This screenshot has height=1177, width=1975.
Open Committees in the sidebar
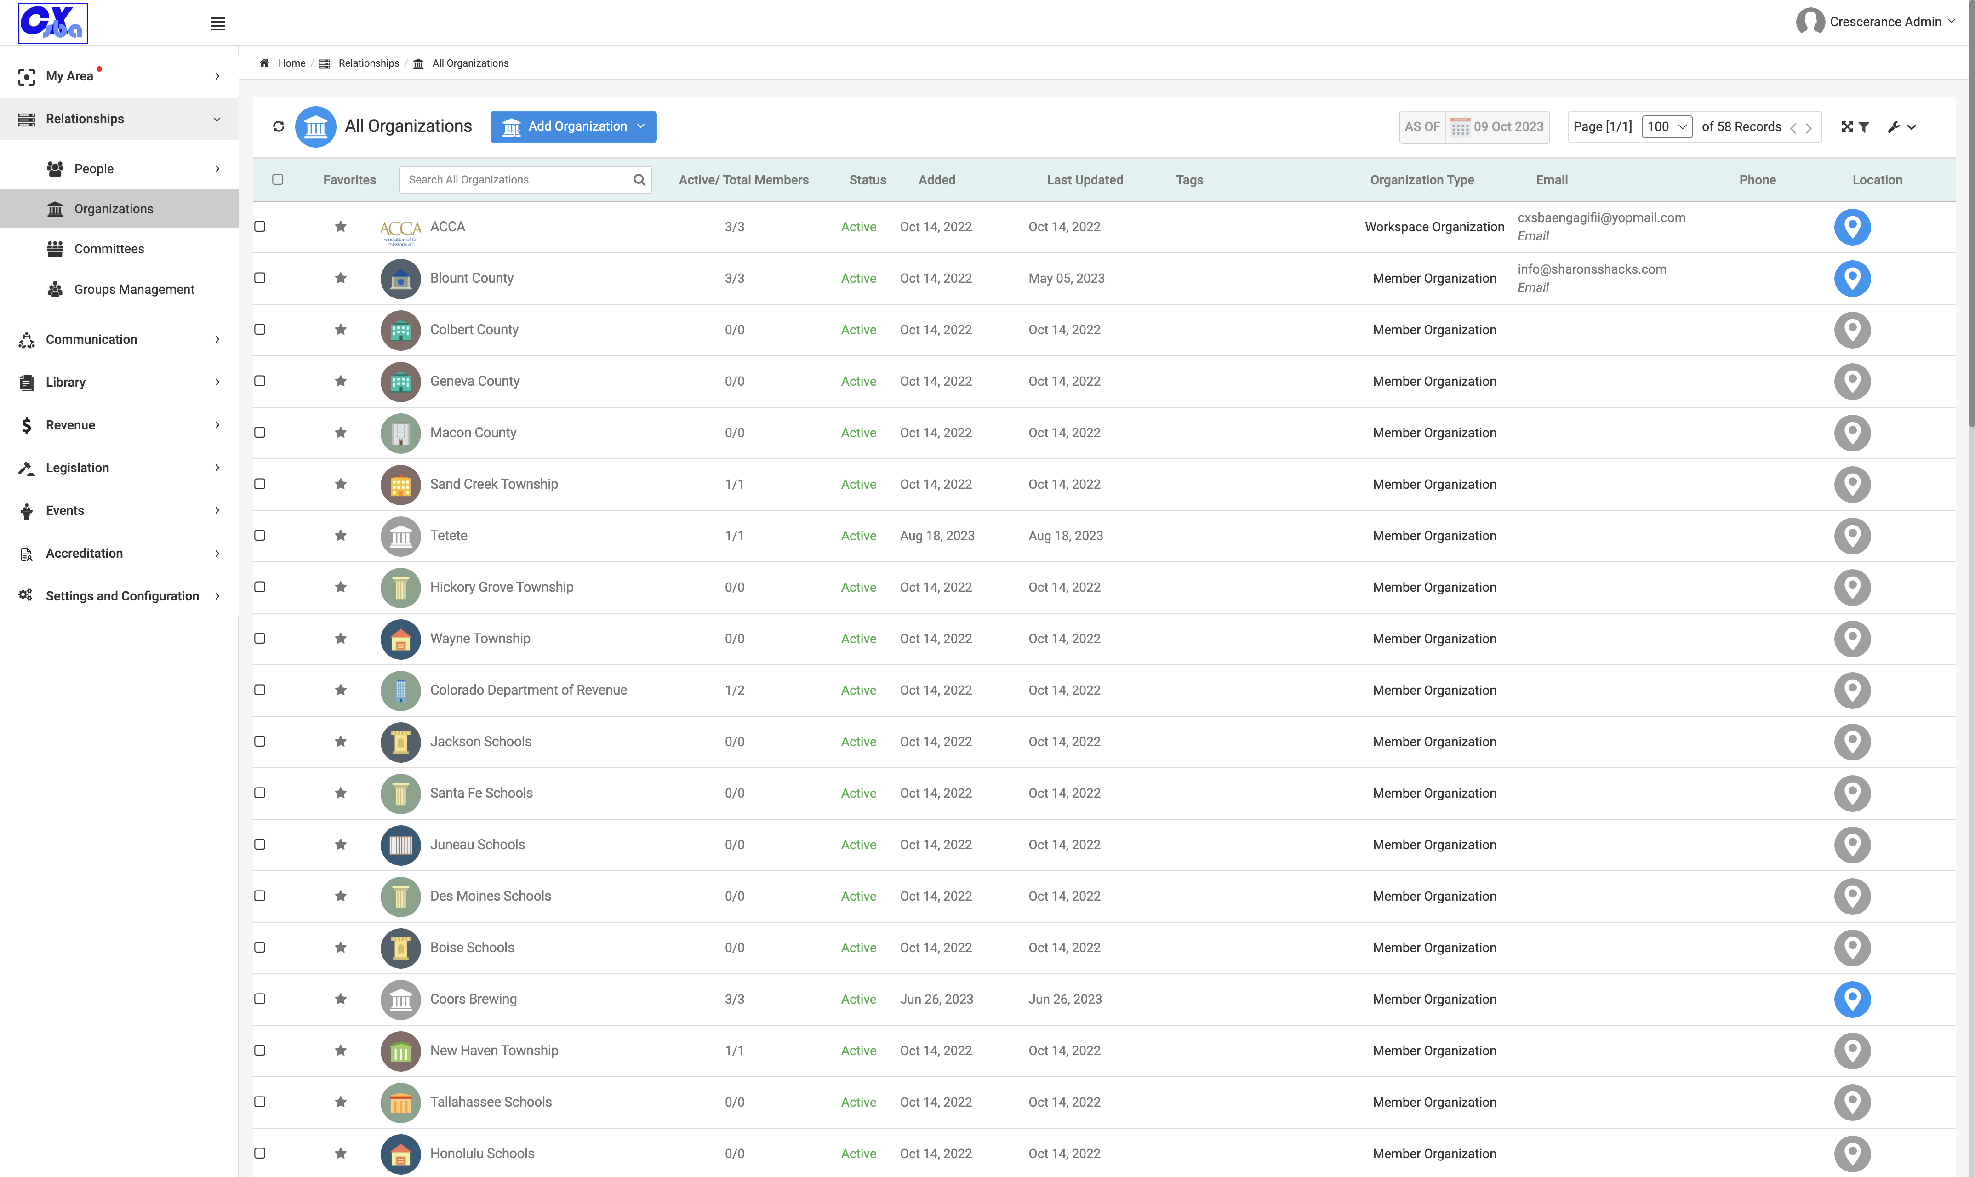point(120,249)
